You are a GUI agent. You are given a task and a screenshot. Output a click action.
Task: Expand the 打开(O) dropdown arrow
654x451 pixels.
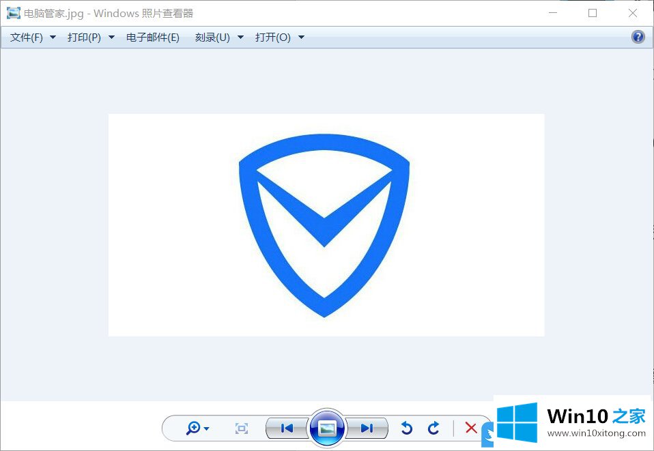pyautogui.click(x=302, y=38)
